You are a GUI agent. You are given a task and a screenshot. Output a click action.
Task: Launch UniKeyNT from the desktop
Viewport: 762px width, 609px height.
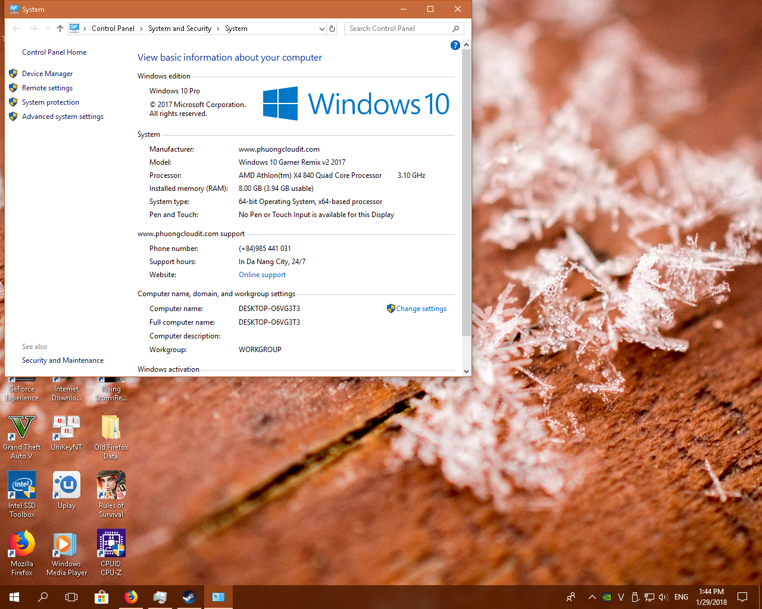66,433
